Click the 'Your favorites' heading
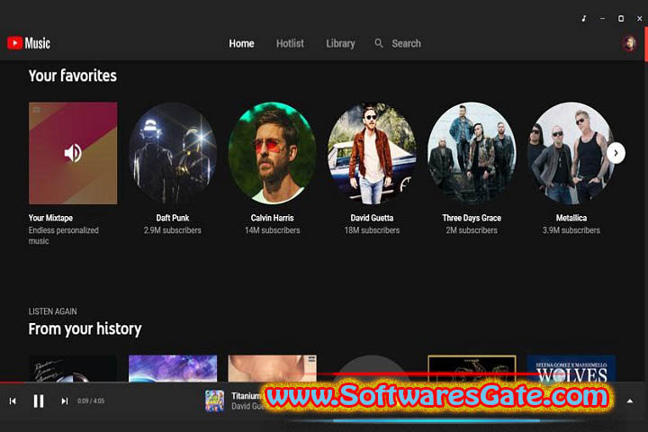648x432 pixels. click(x=73, y=76)
